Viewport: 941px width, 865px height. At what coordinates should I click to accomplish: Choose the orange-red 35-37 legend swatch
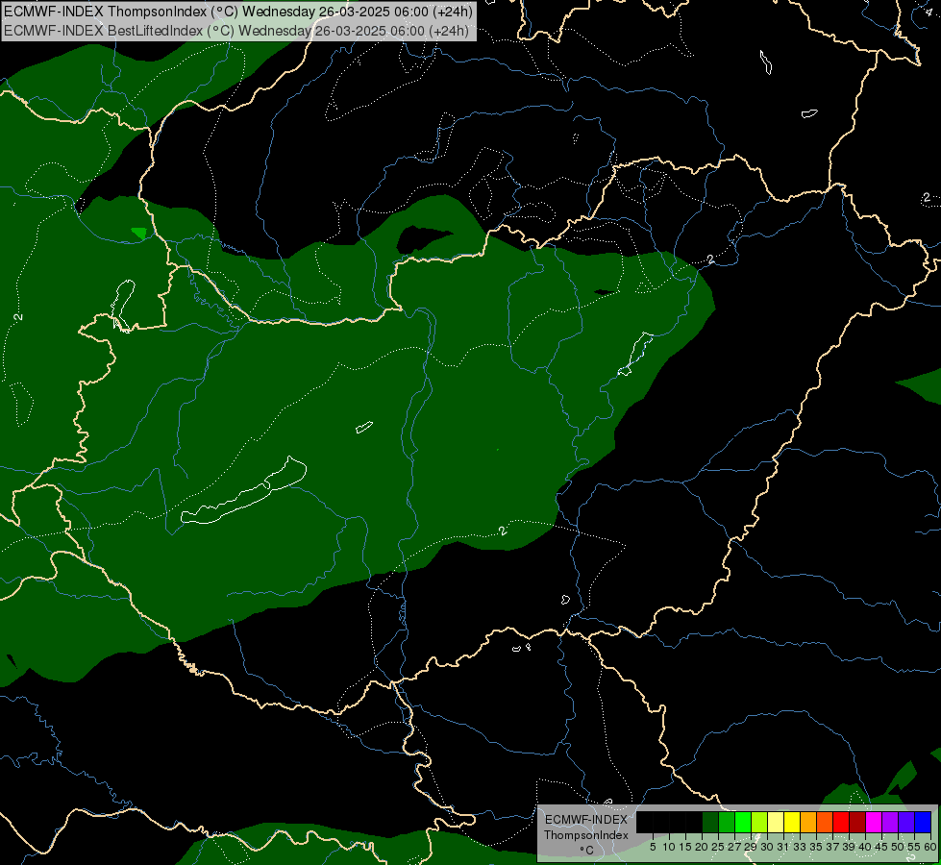825,822
